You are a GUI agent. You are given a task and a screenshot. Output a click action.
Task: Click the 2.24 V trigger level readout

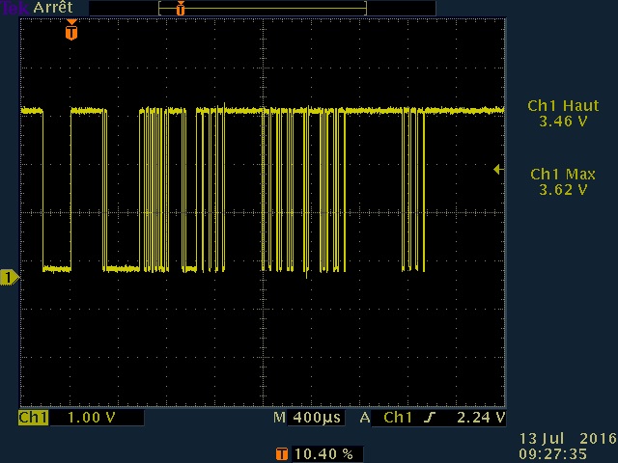tap(481, 418)
